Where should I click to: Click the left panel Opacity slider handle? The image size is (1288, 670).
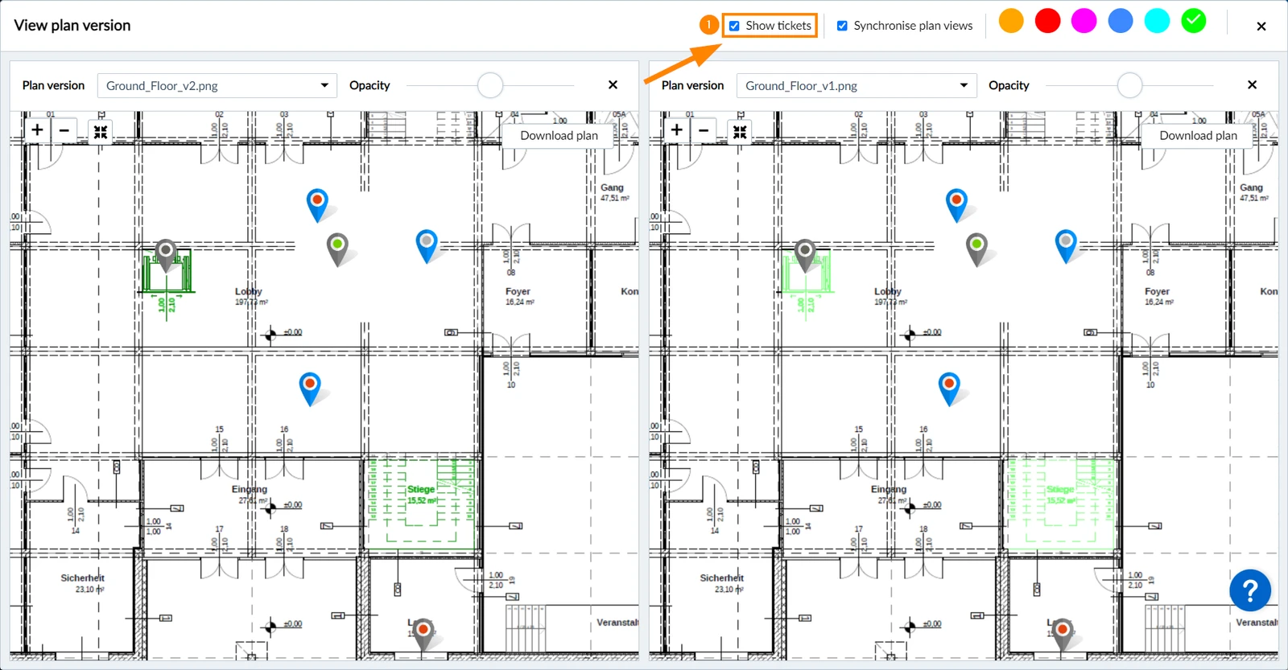point(490,85)
